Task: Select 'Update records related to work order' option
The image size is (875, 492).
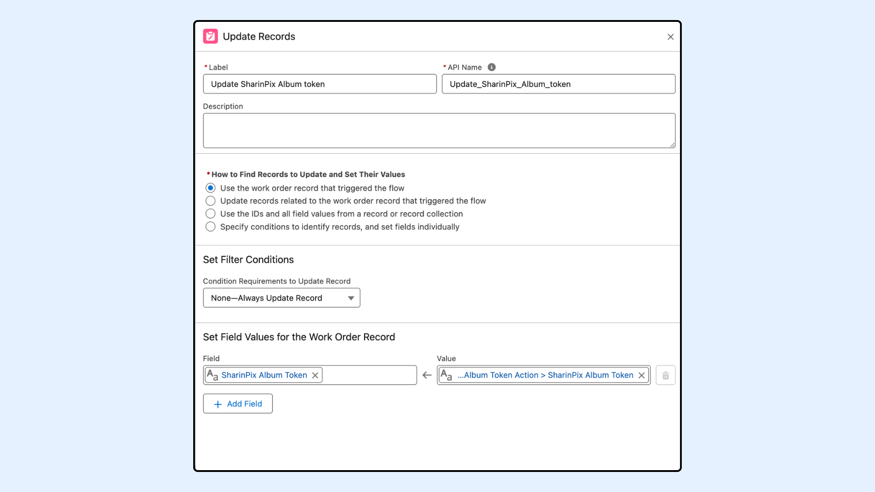Action: [211, 201]
